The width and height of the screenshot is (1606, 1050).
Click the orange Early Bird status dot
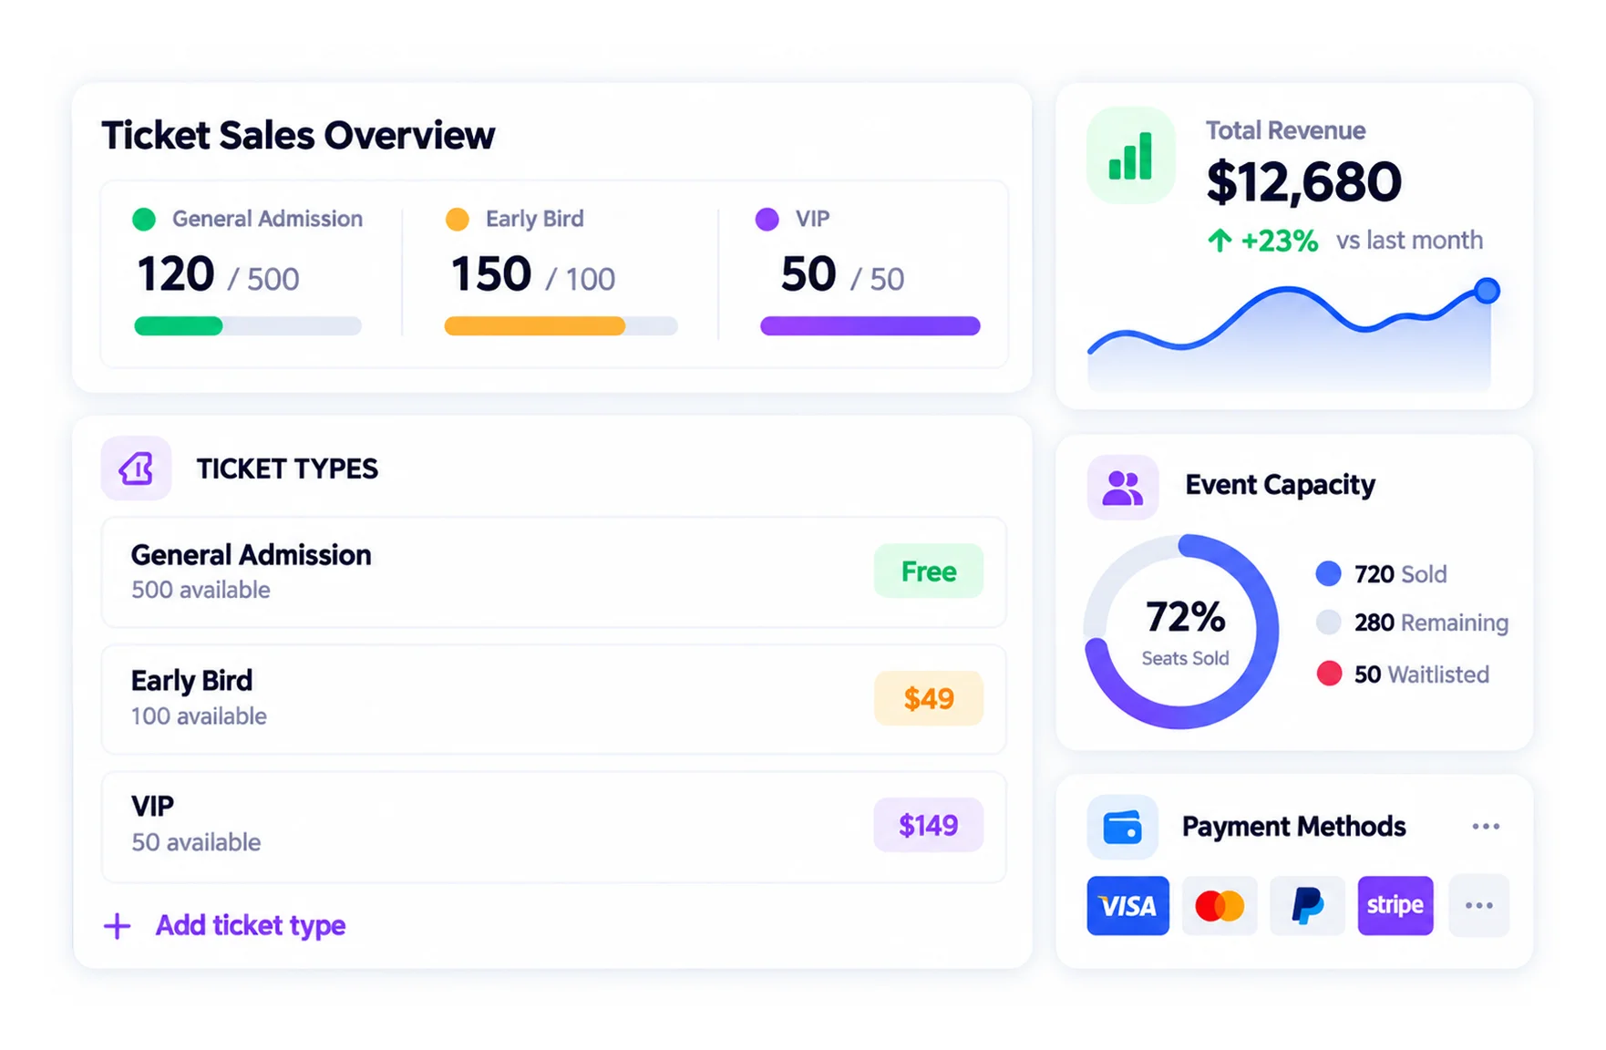coord(457,220)
